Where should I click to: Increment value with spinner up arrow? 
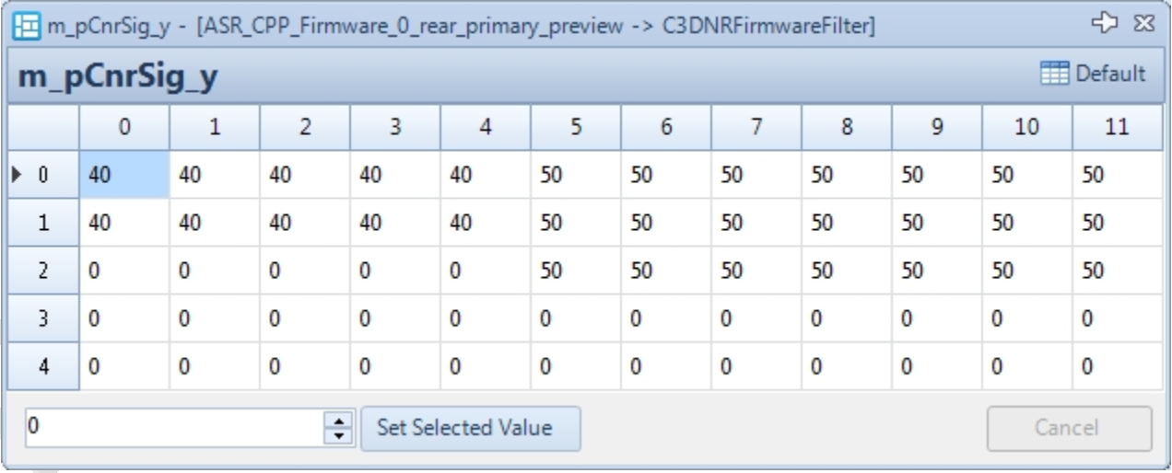(x=340, y=422)
